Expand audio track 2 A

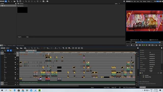pyautogui.click(x=5, y=85)
